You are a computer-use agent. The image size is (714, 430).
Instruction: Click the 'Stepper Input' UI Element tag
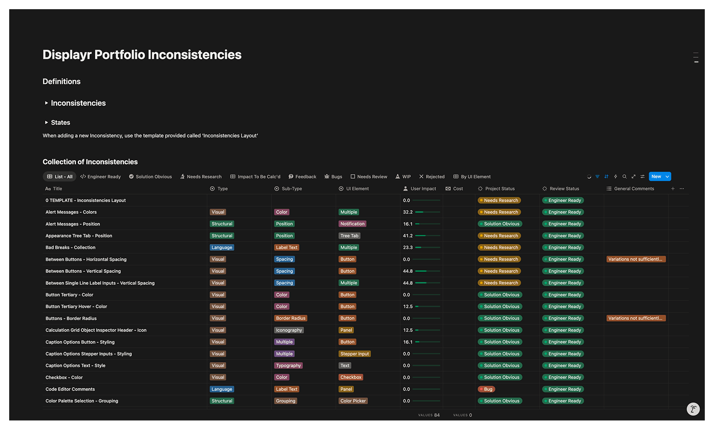click(355, 354)
